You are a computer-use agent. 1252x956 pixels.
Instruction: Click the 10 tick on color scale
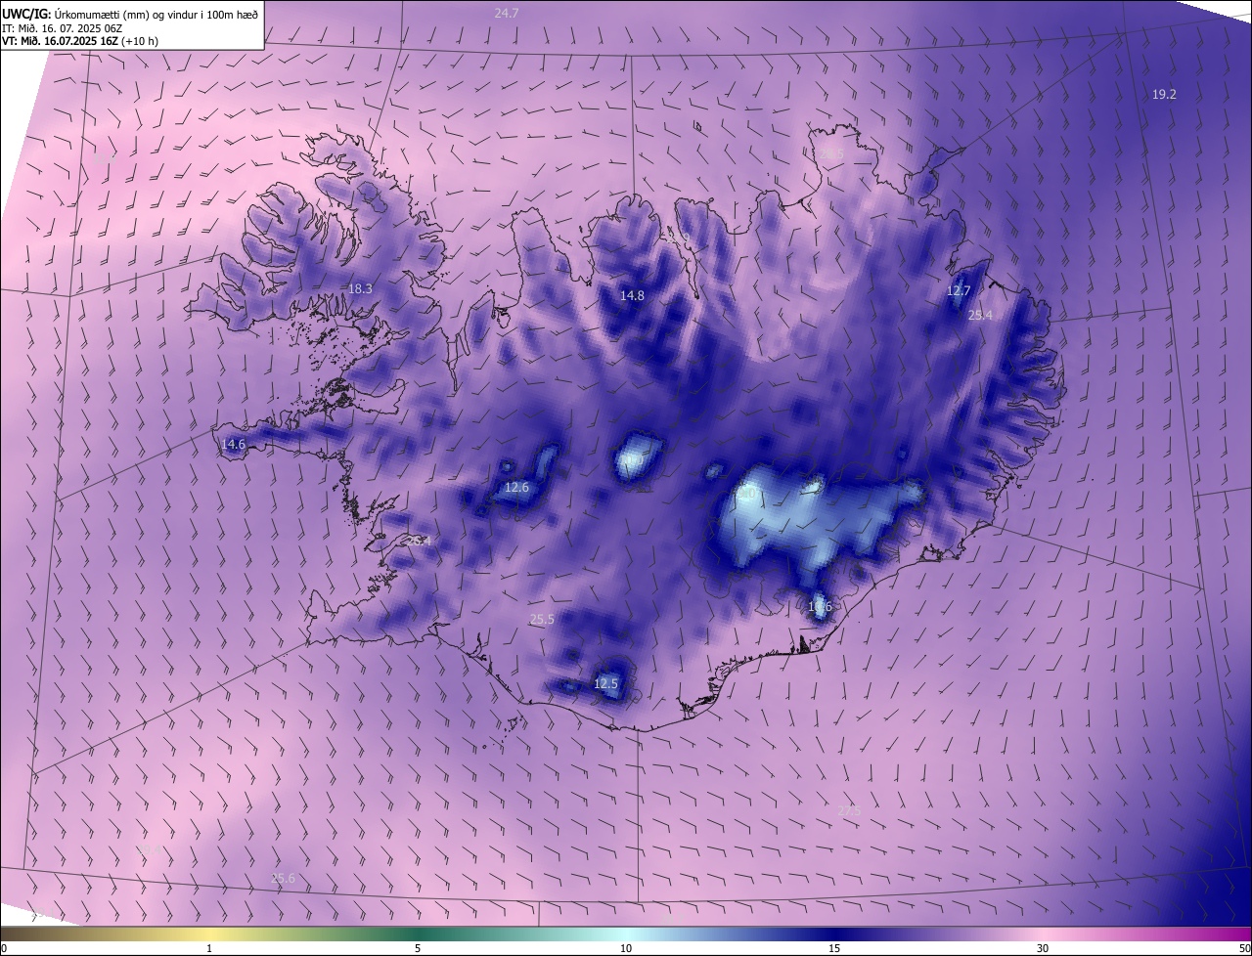(x=626, y=948)
